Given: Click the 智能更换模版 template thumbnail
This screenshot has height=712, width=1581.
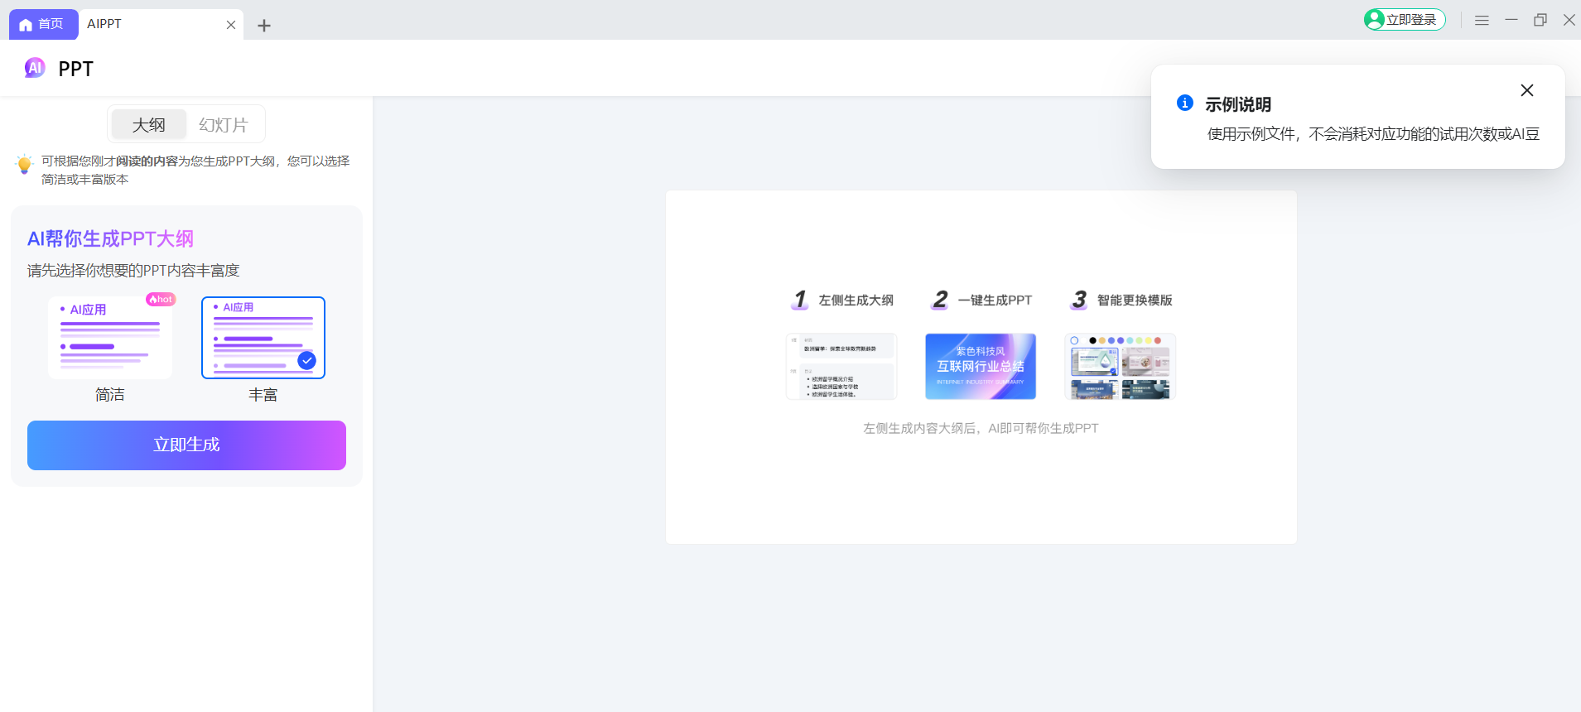Looking at the screenshot, I should coord(1120,367).
